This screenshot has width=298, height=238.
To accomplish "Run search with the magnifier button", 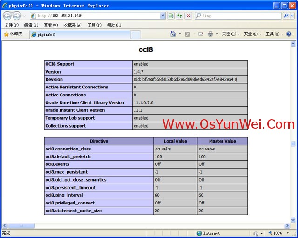I will click(286, 16).
